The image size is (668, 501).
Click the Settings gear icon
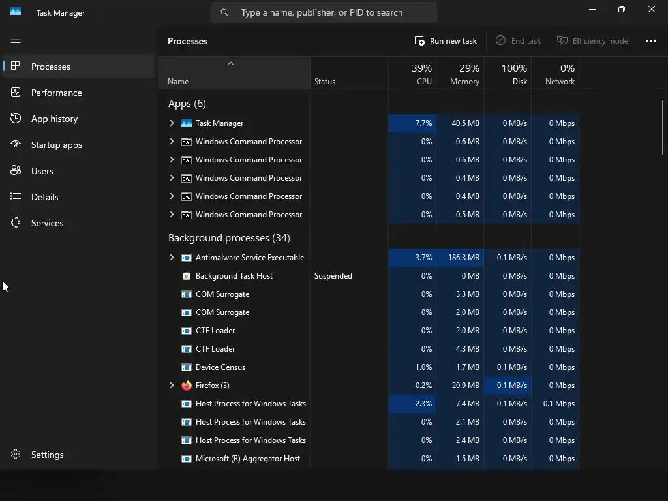(16, 454)
